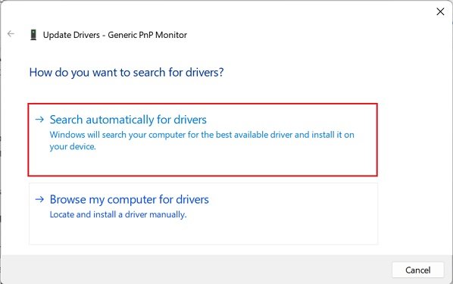
Task: Click the 'Update Drivers' title text
Action: tap(71, 35)
